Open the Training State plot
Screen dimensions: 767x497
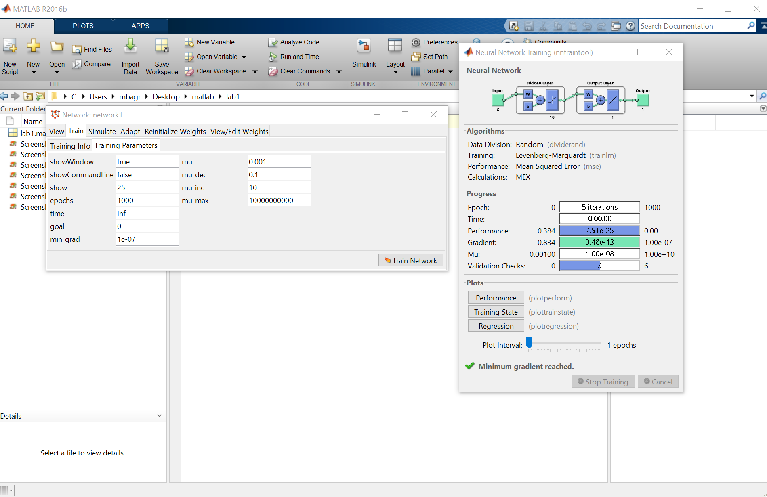click(x=496, y=312)
